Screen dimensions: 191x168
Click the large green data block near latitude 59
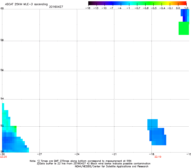point(184,28)
